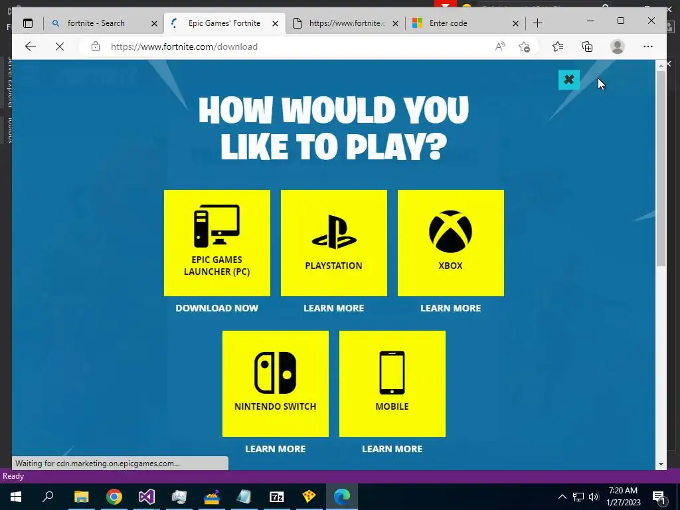This screenshot has height=510, width=680.
Task: Open the tab actions menu icon
Action: tap(28, 23)
